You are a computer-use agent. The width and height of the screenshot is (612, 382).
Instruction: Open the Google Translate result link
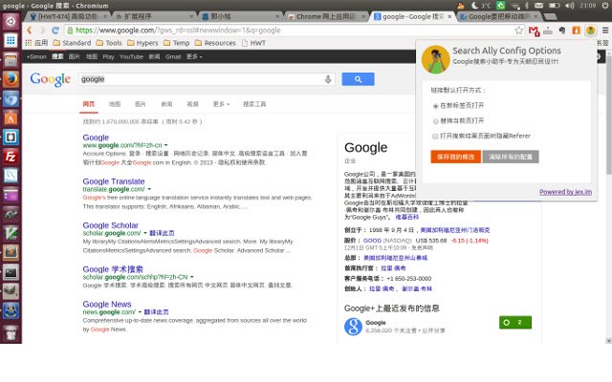coord(114,181)
